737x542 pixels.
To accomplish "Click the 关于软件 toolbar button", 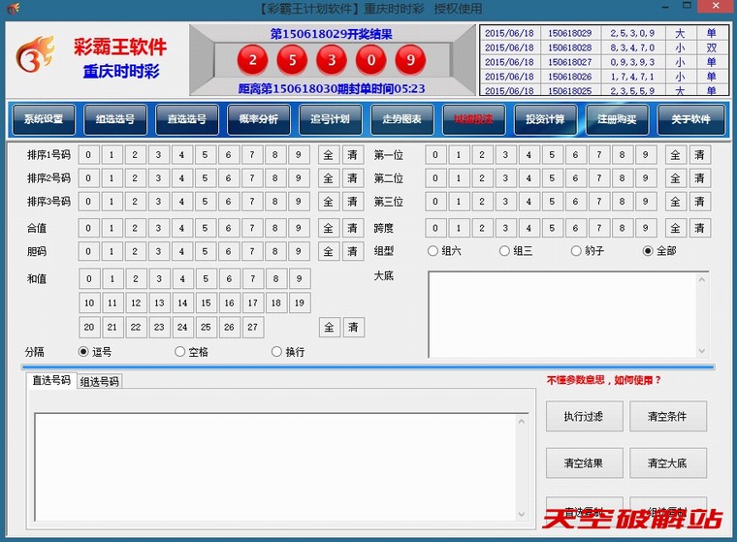I will click(690, 120).
